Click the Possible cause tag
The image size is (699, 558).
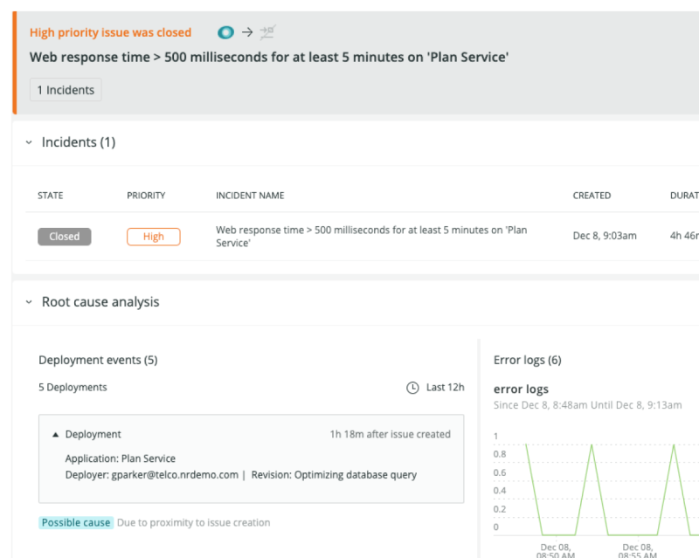point(76,522)
